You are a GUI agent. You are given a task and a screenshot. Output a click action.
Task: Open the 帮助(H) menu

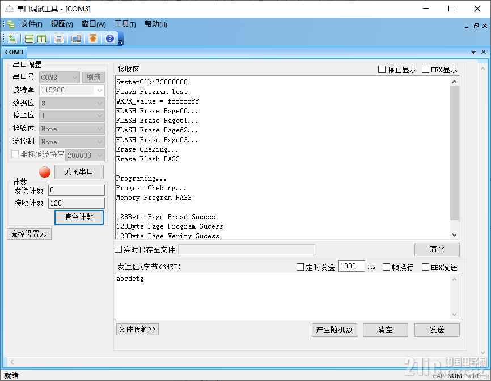click(155, 24)
